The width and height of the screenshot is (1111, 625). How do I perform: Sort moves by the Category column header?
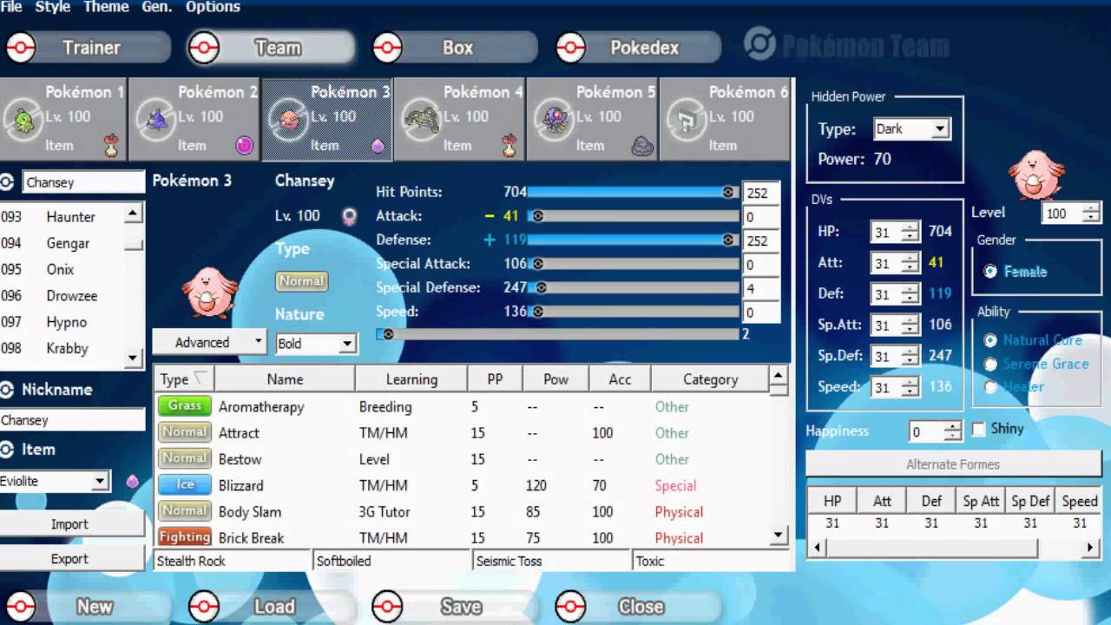[x=710, y=379]
